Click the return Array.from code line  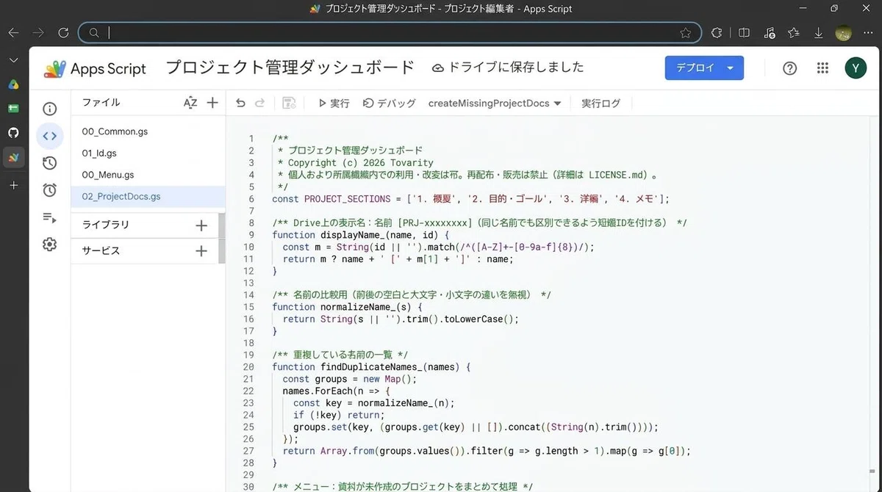pos(487,452)
